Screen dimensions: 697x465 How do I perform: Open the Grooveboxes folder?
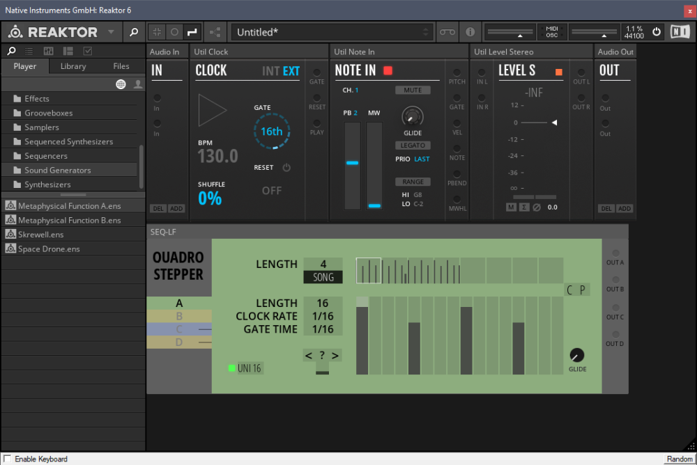(70, 113)
